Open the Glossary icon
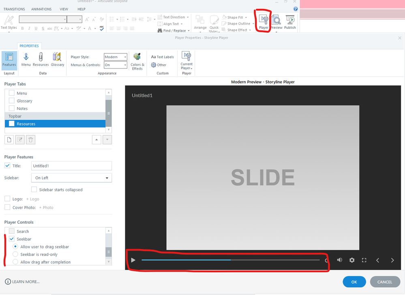The width and height of the screenshot is (405, 295). tap(57, 59)
